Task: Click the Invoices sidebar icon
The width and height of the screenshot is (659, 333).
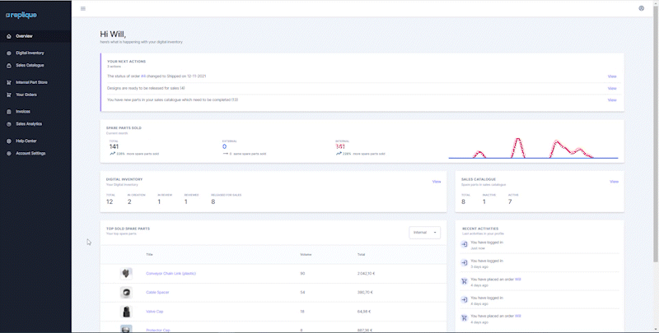Action: coord(9,112)
